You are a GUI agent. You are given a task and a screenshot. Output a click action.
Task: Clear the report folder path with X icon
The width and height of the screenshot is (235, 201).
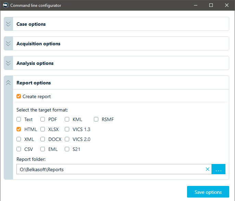(x=208, y=169)
